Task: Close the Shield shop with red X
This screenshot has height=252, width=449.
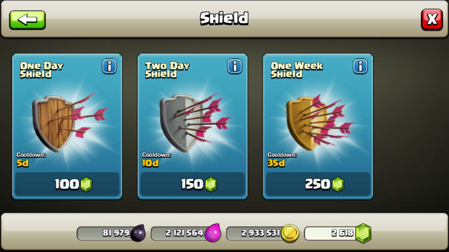Action: 432,20
